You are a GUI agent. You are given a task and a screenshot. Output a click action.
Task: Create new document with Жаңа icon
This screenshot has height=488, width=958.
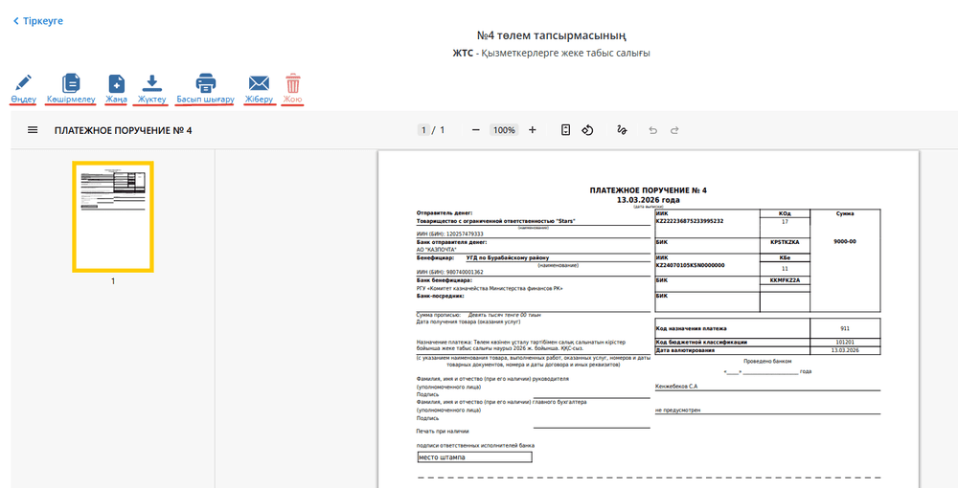point(116,83)
